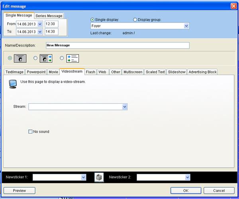
Task: Open the Newsticker 1 dropdown
Action: 84,177
